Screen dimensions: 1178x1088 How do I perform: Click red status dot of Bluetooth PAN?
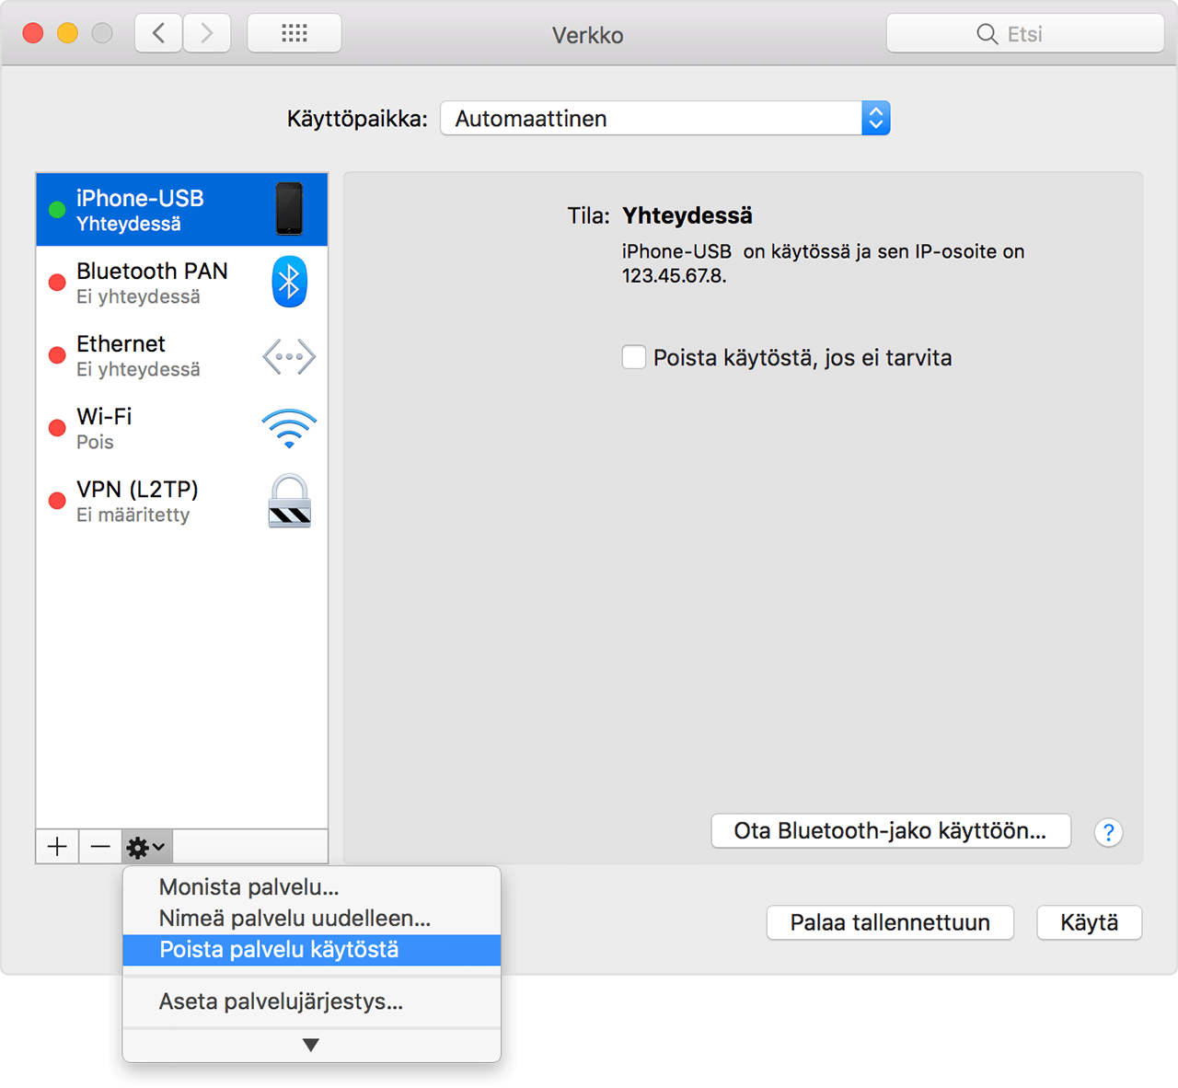pos(57,283)
